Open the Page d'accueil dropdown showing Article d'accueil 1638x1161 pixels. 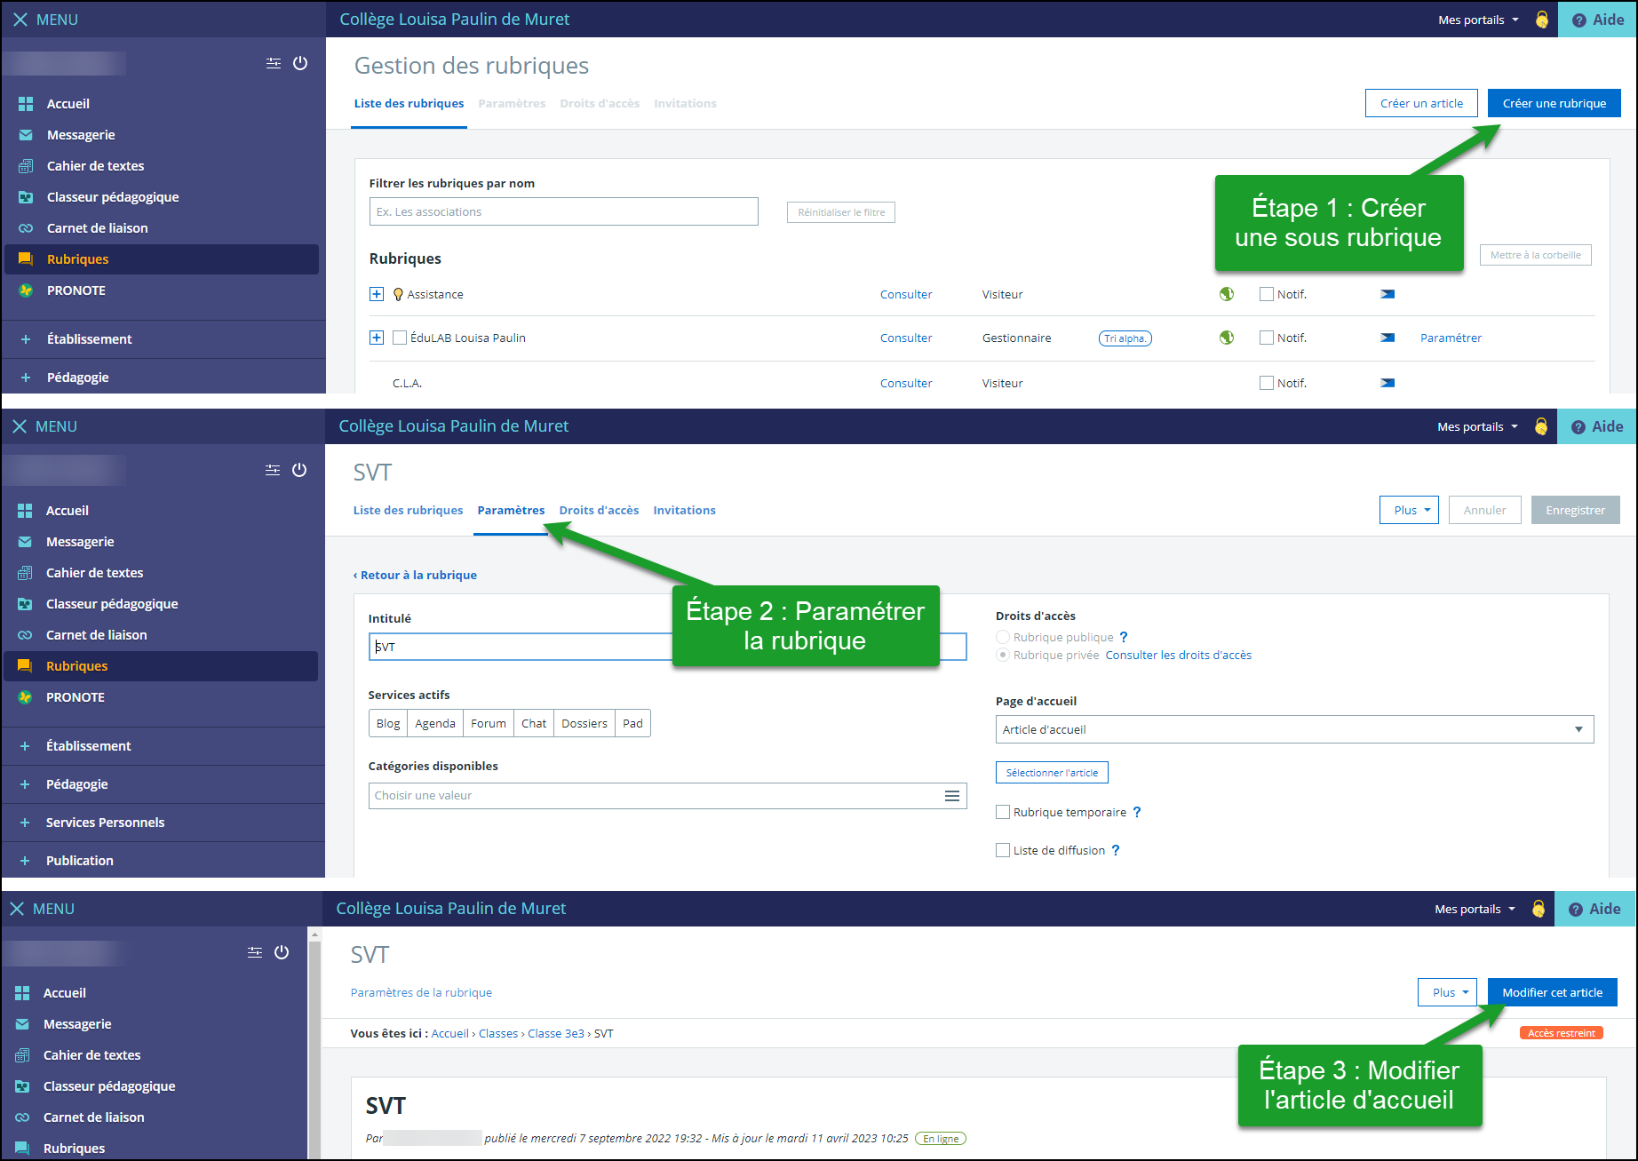(1294, 729)
